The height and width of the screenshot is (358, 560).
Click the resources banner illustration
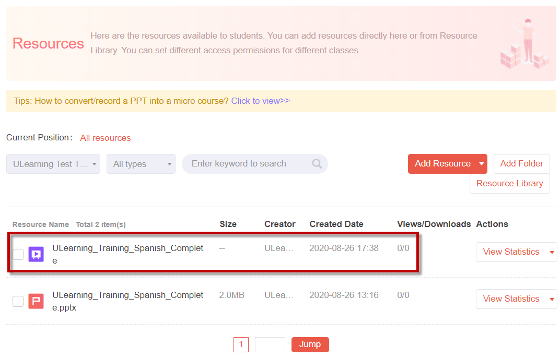tap(524, 44)
